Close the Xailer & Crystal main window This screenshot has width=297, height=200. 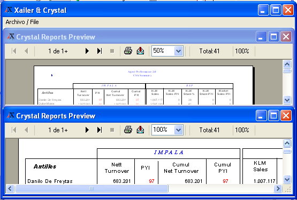click(288, 10)
